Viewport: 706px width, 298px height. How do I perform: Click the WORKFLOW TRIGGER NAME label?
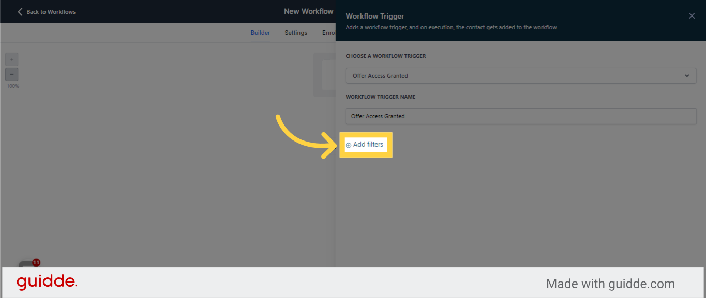point(381,97)
